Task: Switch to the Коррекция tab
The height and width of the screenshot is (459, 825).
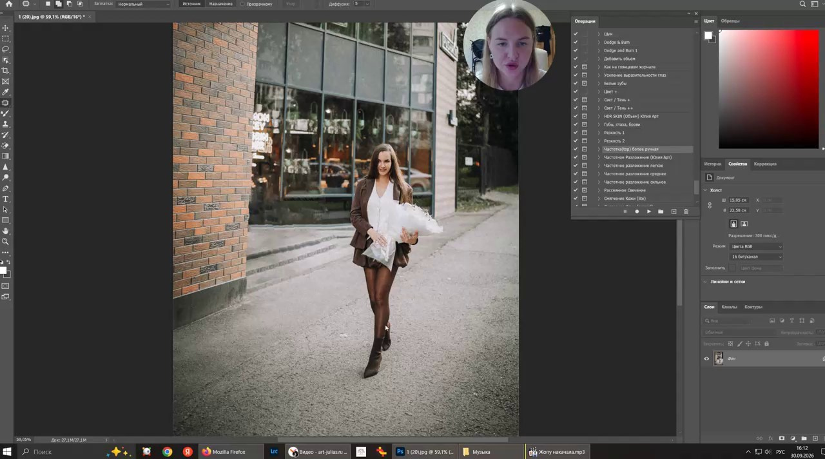Action: [765, 164]
